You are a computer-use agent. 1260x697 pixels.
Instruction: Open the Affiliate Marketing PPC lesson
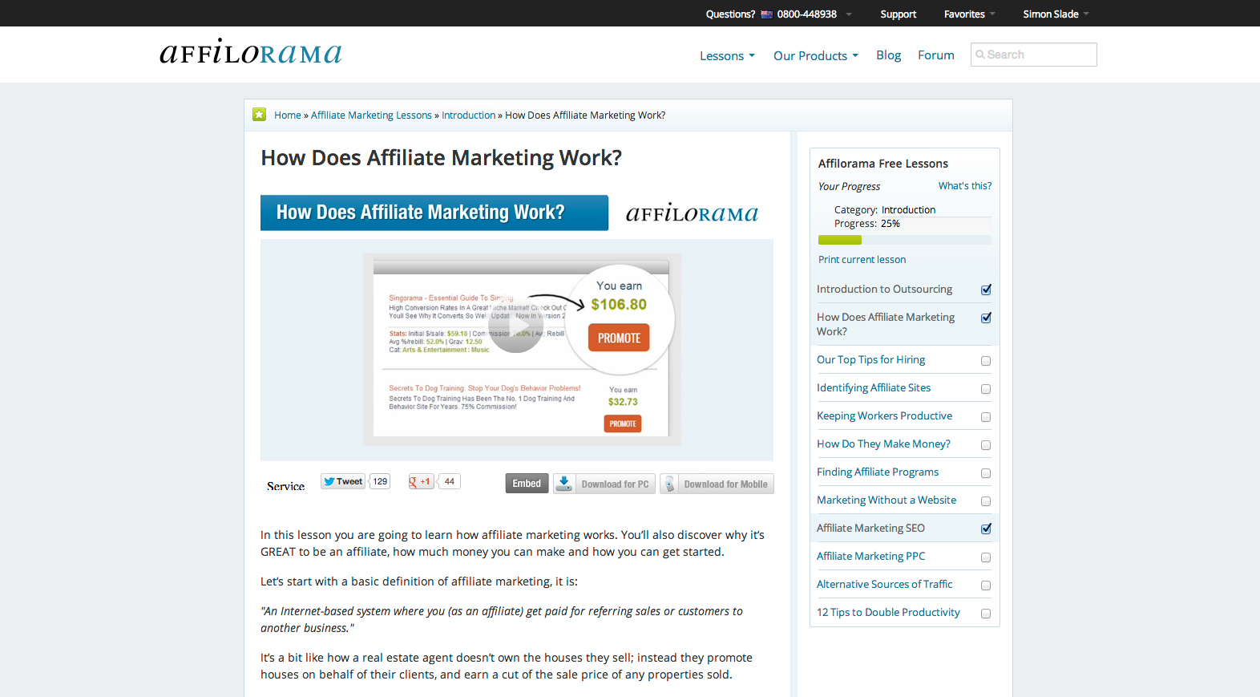click(x=870, y=556)
